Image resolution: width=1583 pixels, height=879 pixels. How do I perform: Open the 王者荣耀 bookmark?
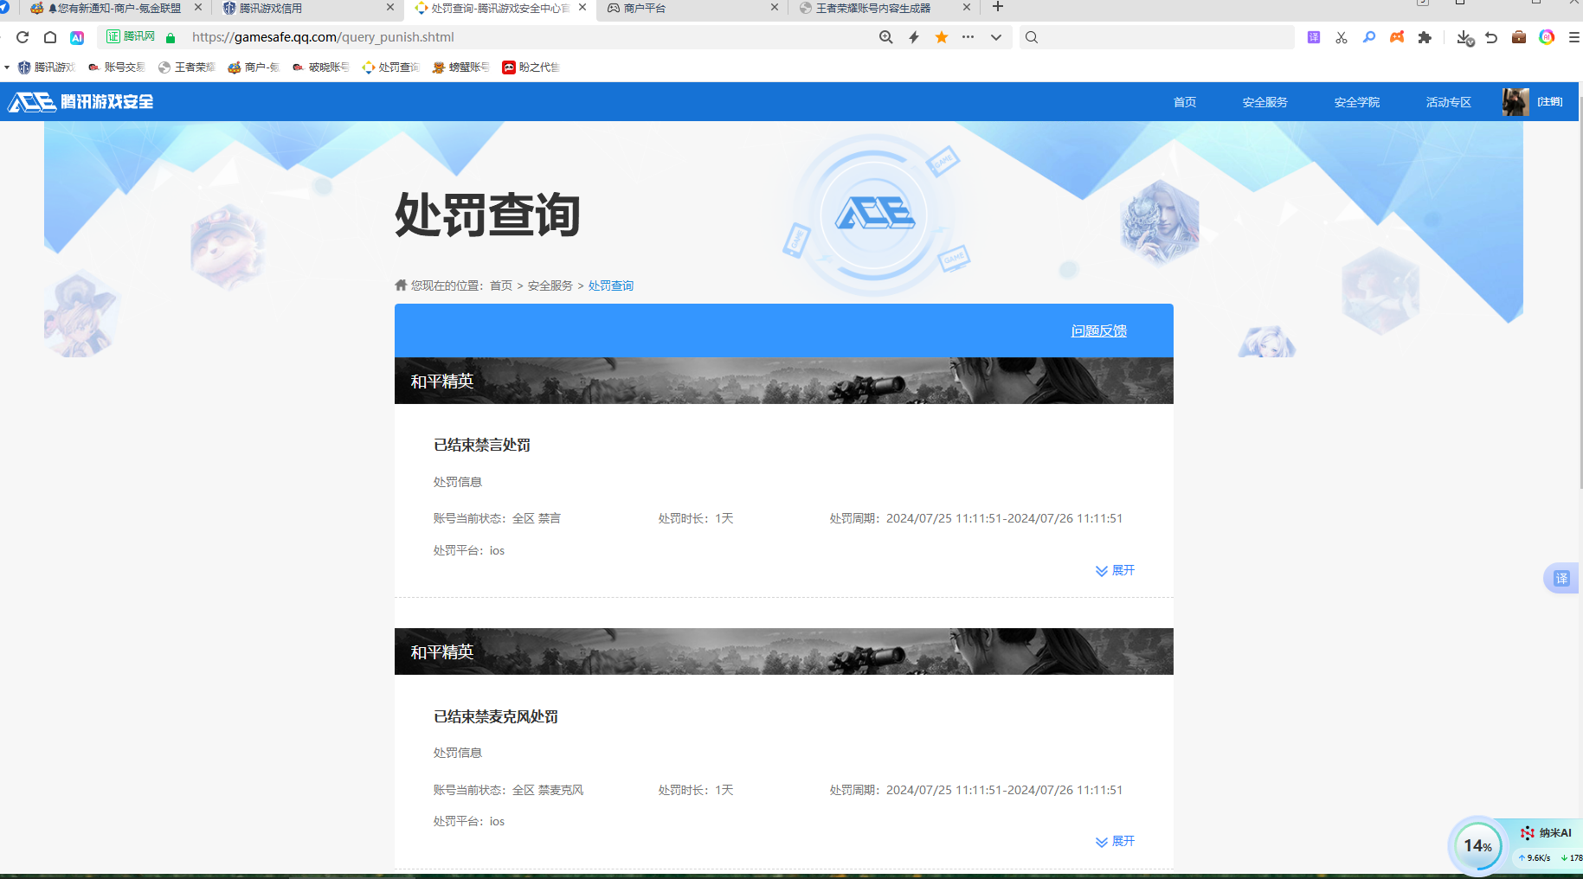187,67
